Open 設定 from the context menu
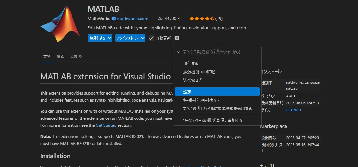 tap(217, 92)
